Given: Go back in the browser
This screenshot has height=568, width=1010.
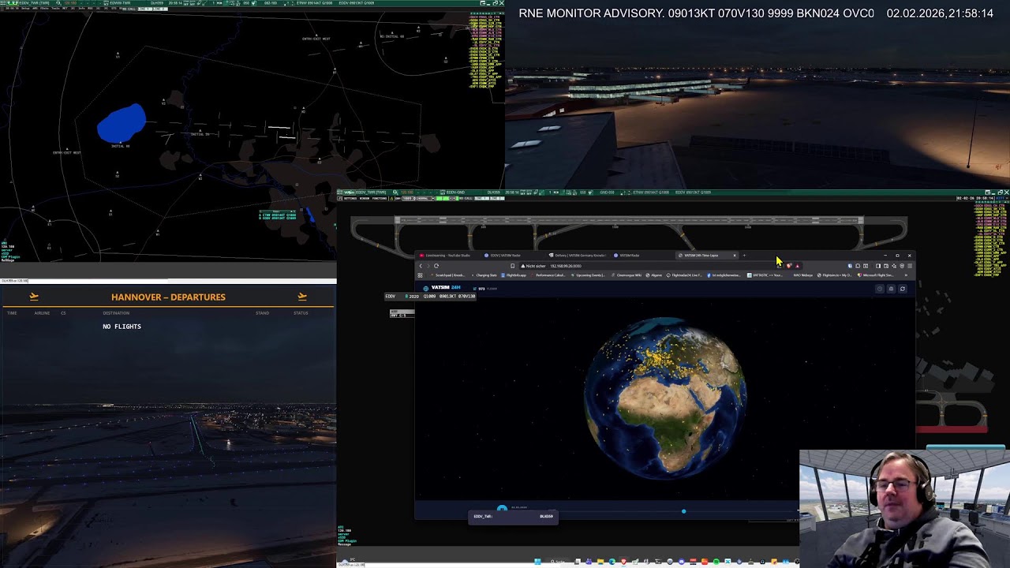Looking at the screenshot, I should tap(421, 266).
